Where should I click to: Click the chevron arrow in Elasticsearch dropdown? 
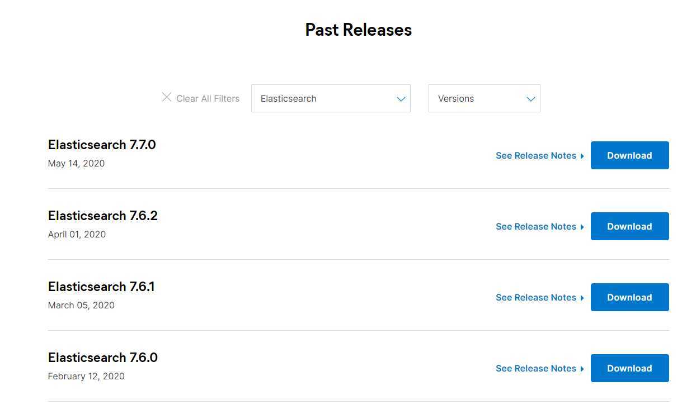coord(401,99)
